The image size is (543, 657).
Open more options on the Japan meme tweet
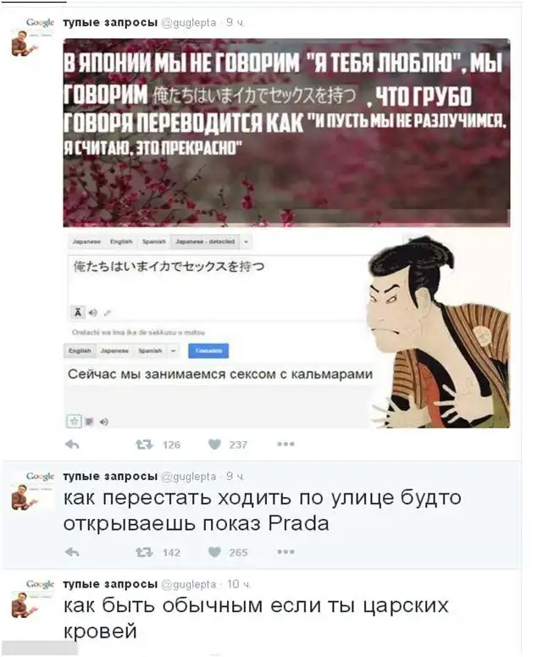click(x=285, y=444)
